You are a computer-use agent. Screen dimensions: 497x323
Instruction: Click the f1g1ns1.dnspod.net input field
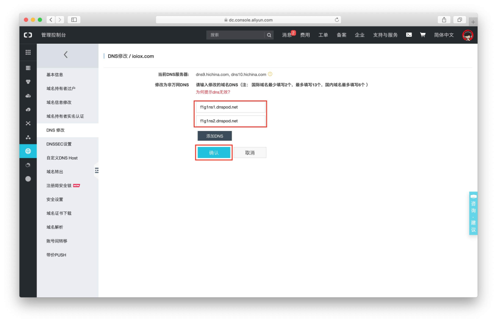pos(230,107)
